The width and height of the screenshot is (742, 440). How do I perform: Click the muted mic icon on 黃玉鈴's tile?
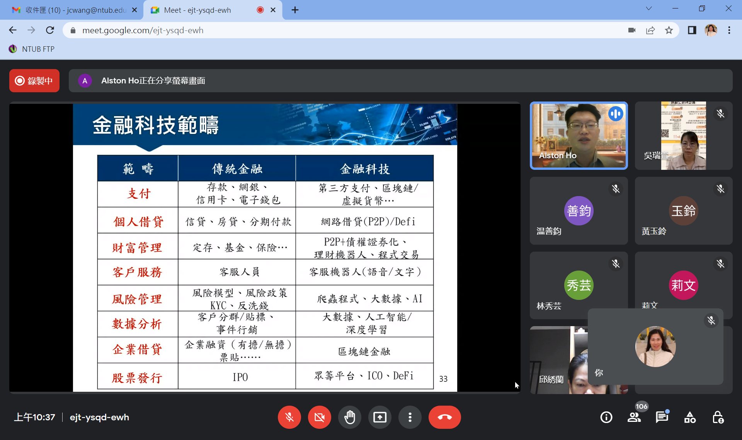[720, 189]
